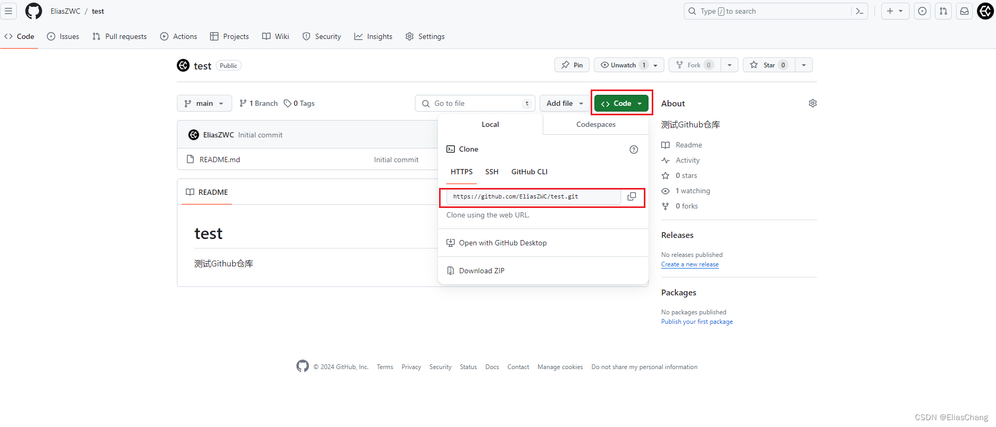The width and height of the screenshot is (996, 427).
Task: Open the Insights tab
Action: click(x=373, y=36)
